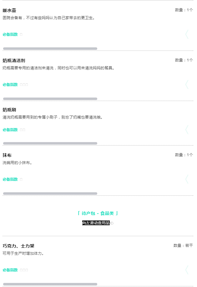Click the horizontal scrollbar under 暖水壶
Image resolution: width=197 pixels, height=287 pixels.
tap(50, 49)
